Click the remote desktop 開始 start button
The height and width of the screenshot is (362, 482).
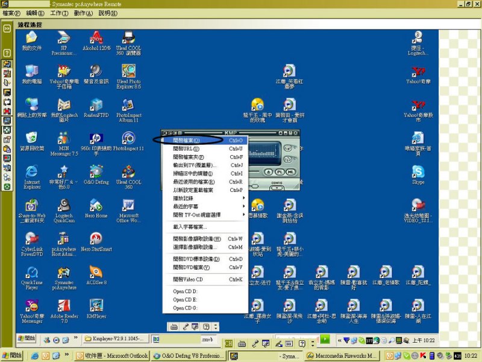27,338
